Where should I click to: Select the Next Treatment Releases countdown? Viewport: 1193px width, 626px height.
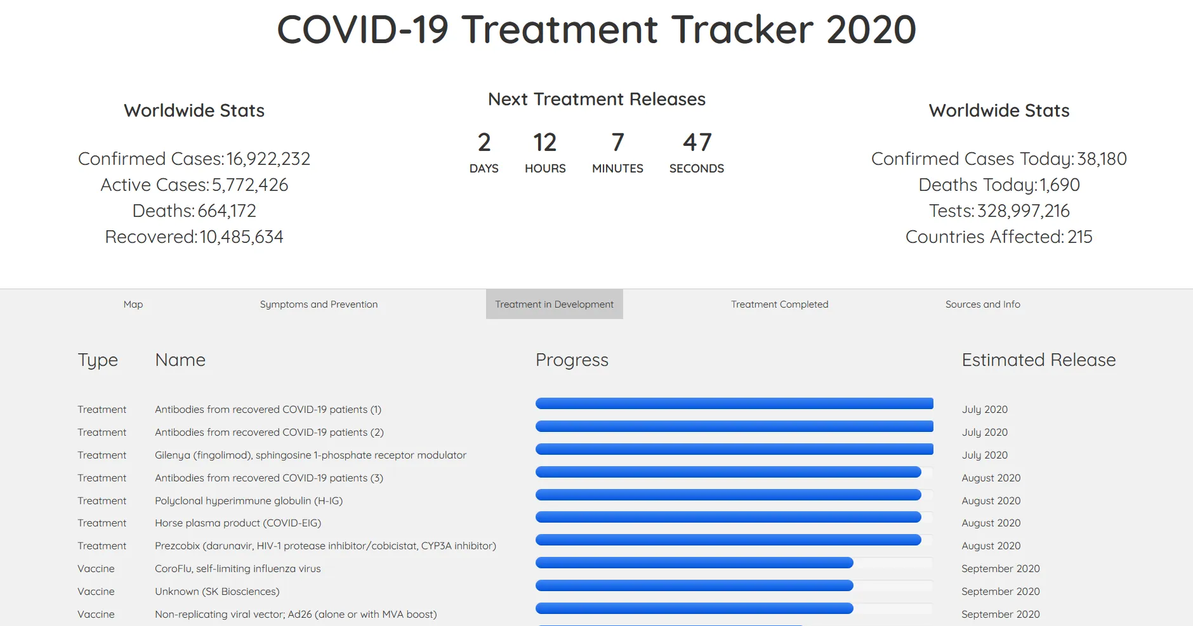click(595, 99)
